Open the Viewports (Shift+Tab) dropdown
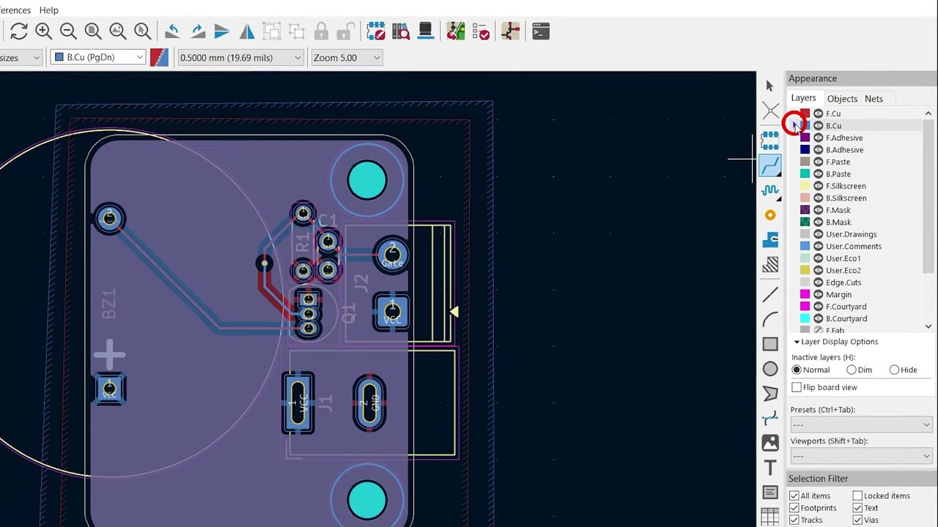This screenshot has height=527, width=938. tap(861, 456)
